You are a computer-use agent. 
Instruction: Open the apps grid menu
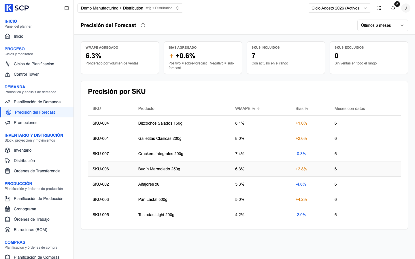pyautogui.click(x=379, y=8)
